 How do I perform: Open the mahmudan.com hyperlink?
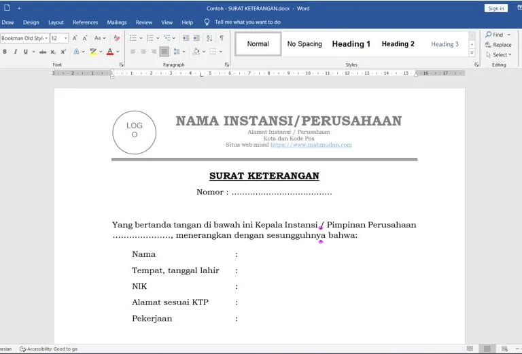(x=311, y=145)
